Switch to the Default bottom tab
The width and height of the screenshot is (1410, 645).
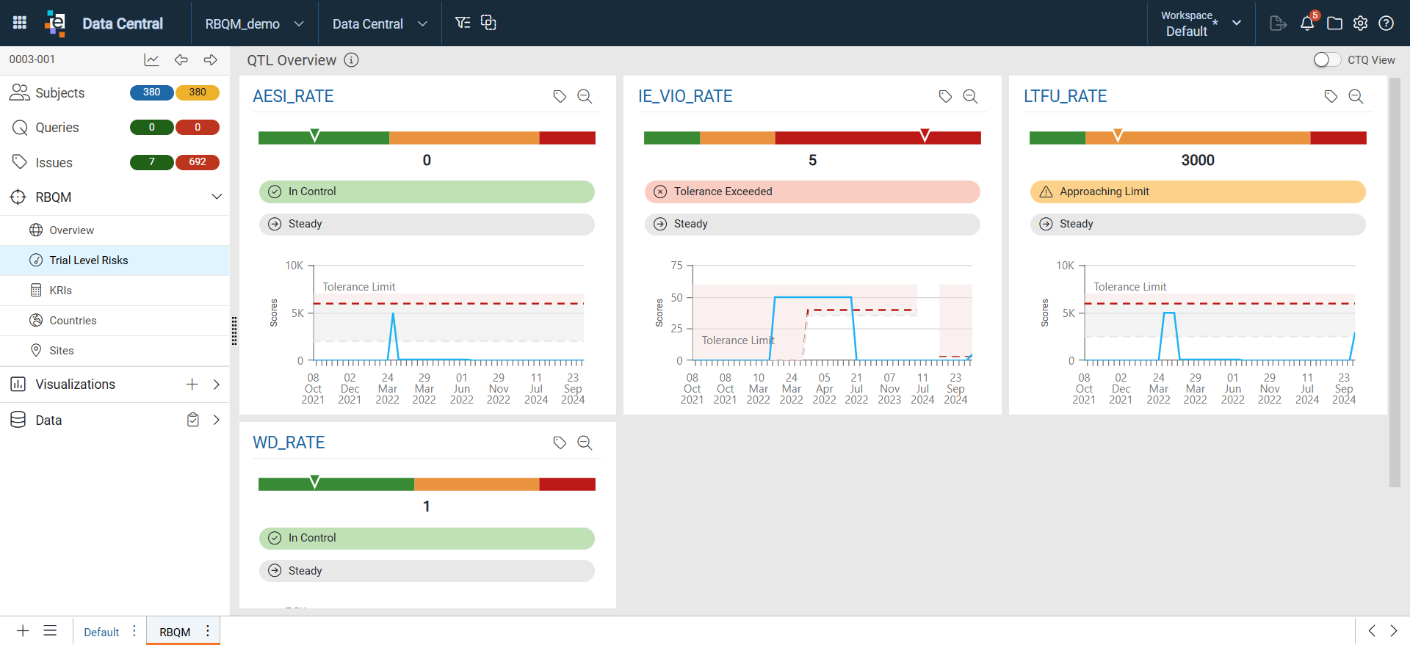point(101,632)
